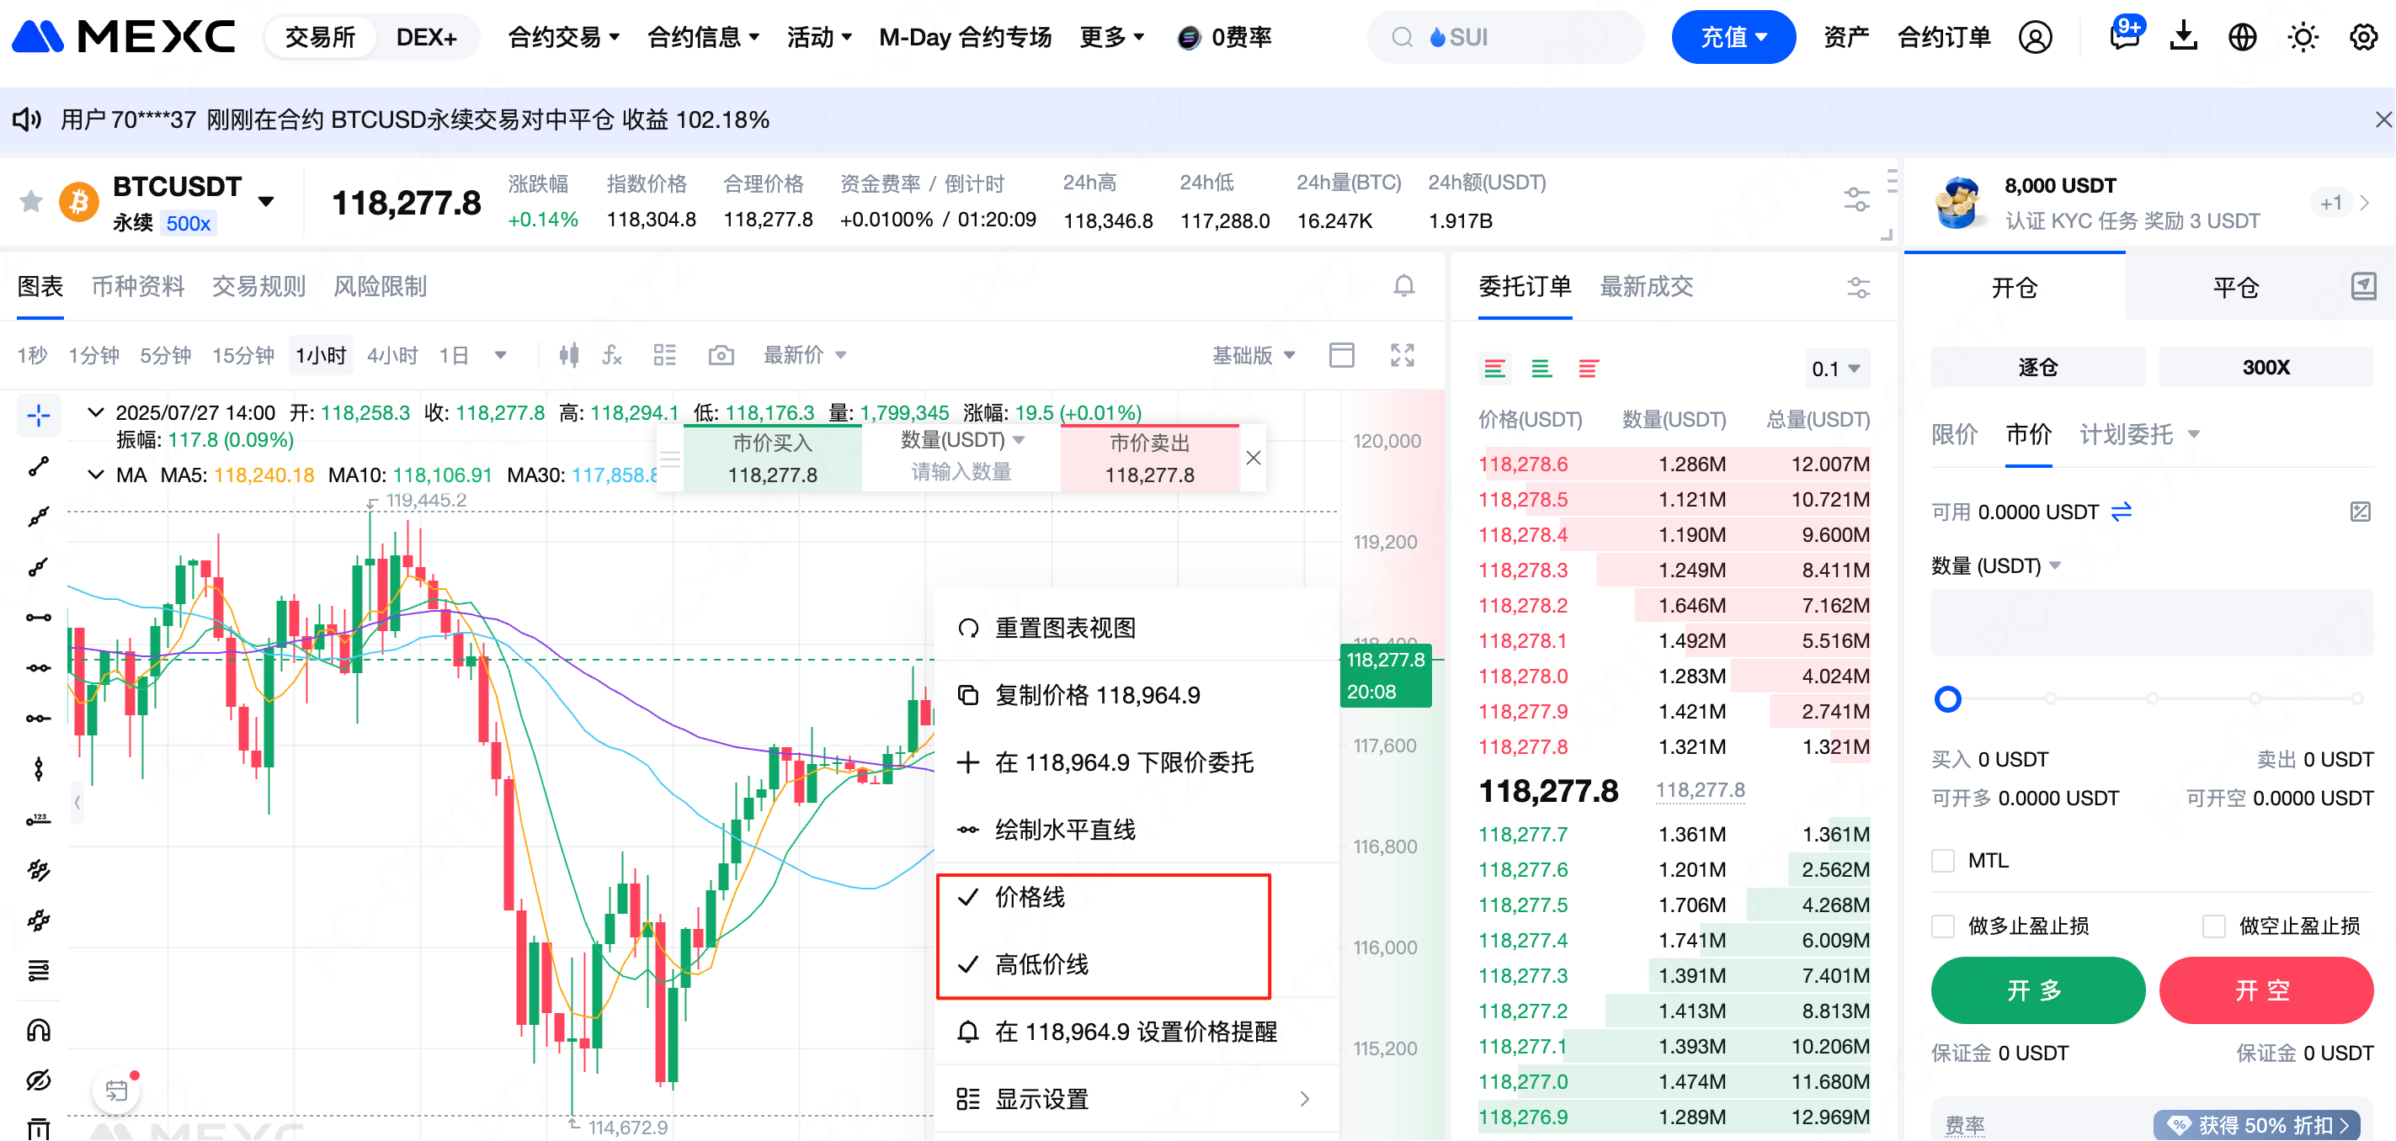
Task: Click transfer funds arrows next to 可用
Action: coord(2122,512)
